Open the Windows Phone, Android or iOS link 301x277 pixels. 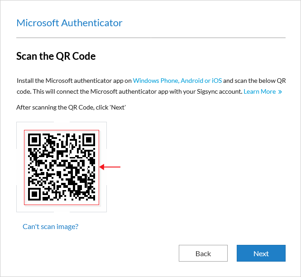click(x=177, y=81)
